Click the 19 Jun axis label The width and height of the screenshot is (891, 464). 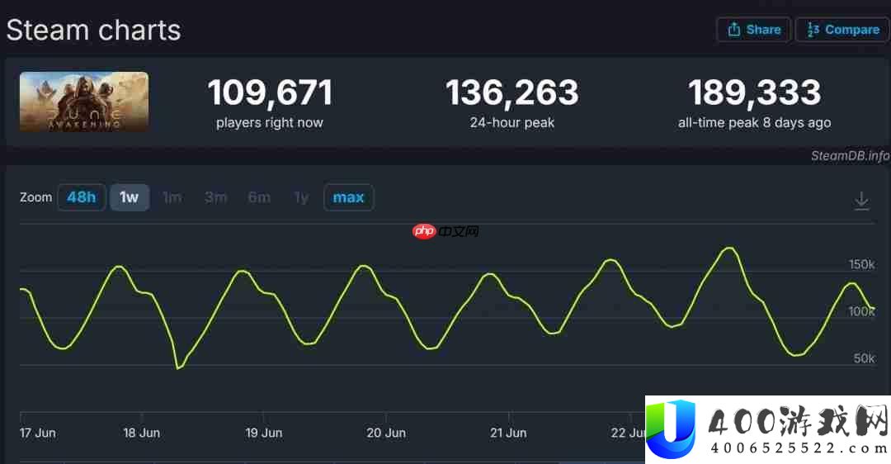point(264,433)
